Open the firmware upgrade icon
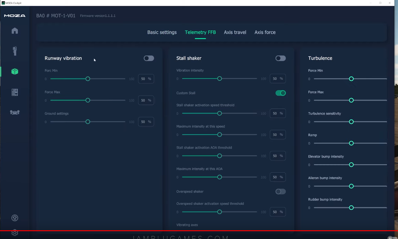The width and height of the screenshot is (398, 239). point(14,218)
